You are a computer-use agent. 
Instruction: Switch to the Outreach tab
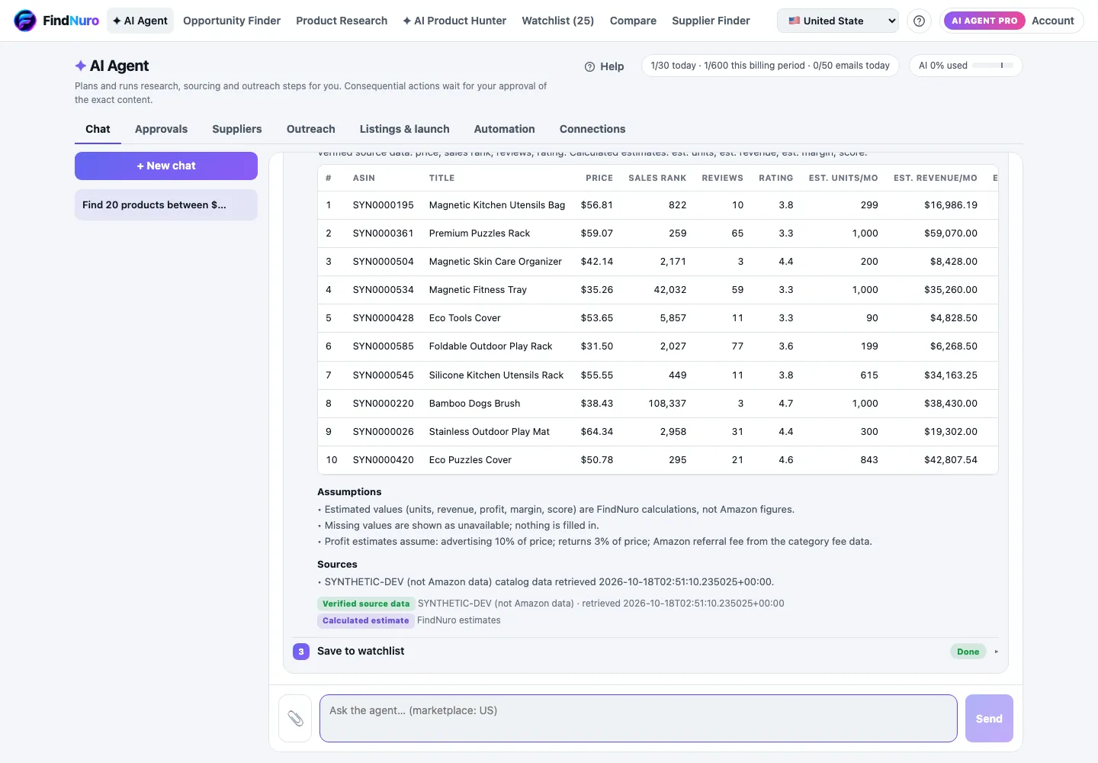[x=311, y=129]
